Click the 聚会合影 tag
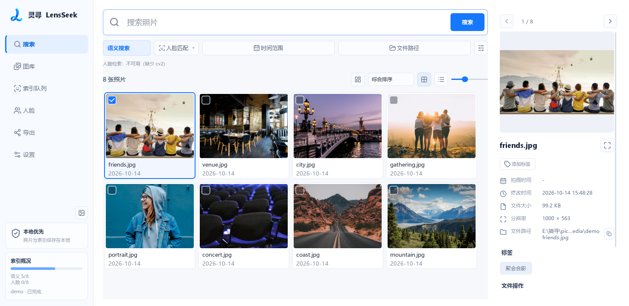Image resolution: width=629 pixels, height=306 pixels. [516, 268]
